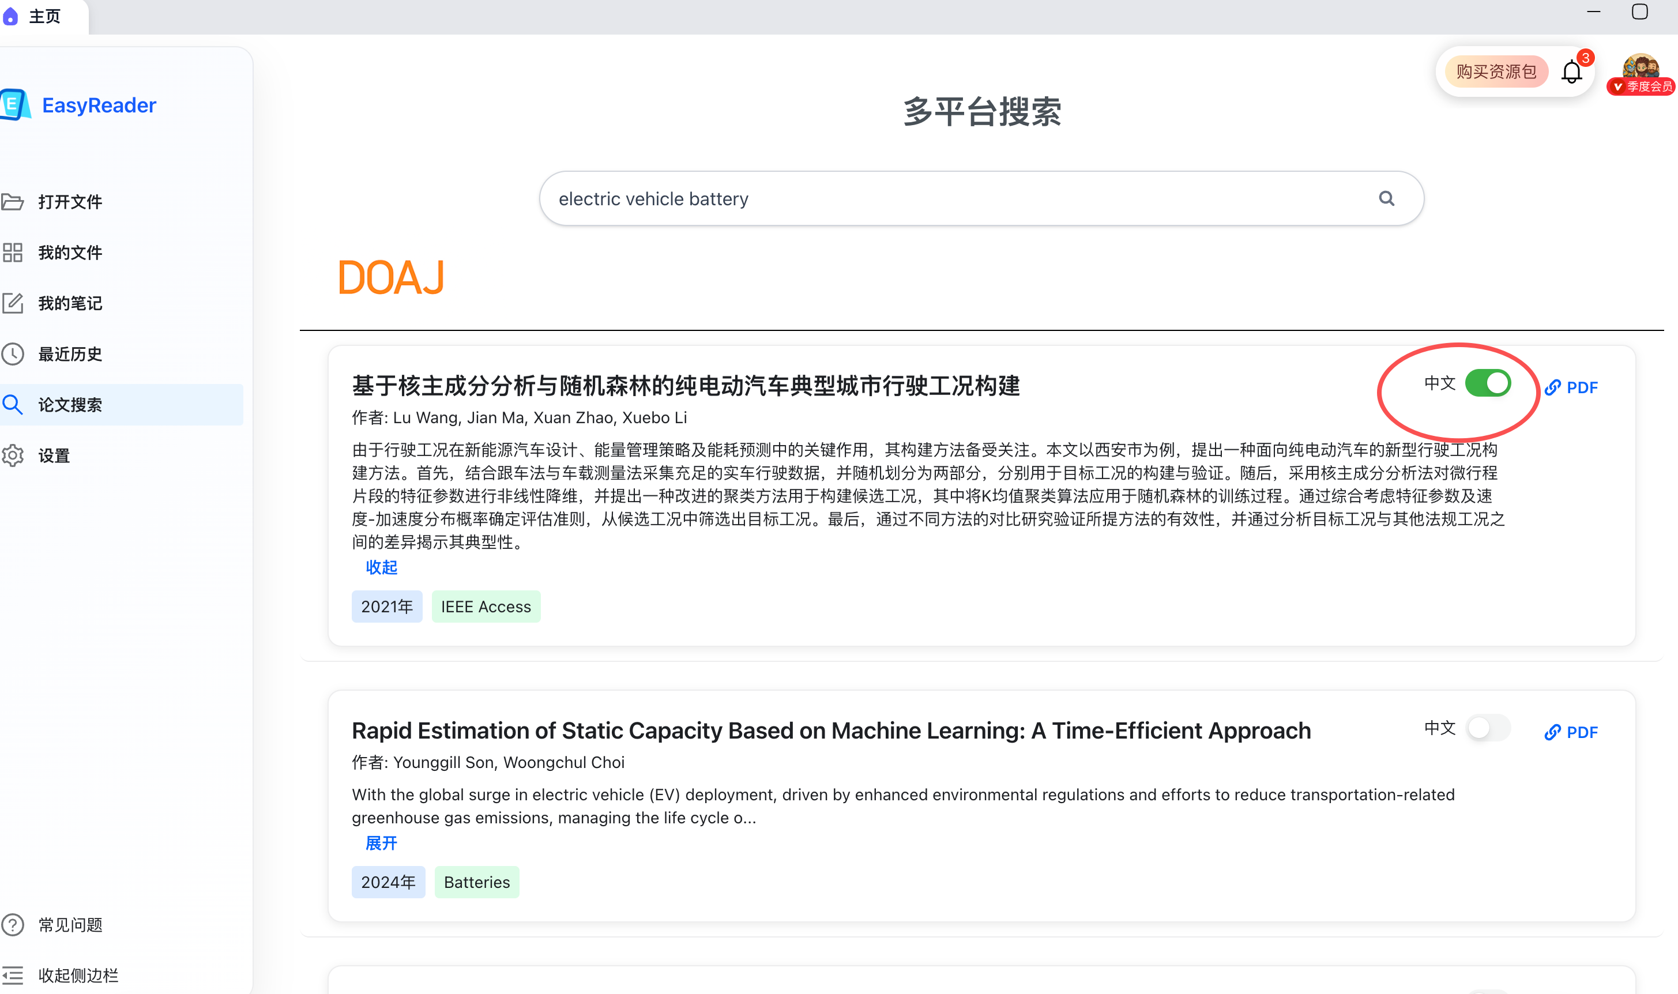Image resolution: width=1678 pixels, height=994 pixels.
Task: Open 我的笔记 edit icon
Action: click(x=13, y=303)
